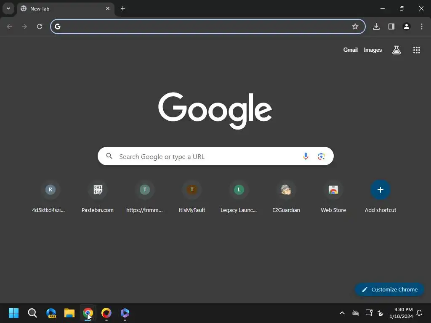Open the E2Guardian shortcut

pyautogui.click(x=286, y=197)
